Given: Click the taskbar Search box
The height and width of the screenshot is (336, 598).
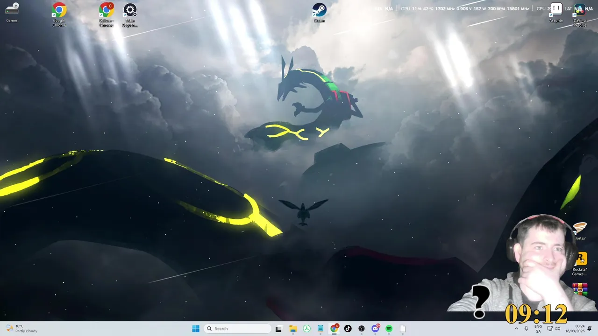Looking at the screenshot, I should click(238, 329).
